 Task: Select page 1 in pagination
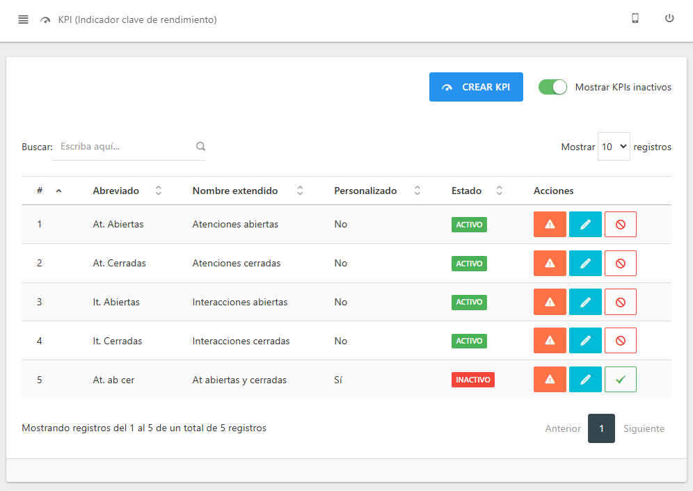[601, 428]
